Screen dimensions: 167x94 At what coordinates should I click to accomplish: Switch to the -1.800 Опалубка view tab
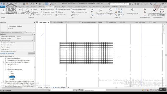(x=58, y=22)
